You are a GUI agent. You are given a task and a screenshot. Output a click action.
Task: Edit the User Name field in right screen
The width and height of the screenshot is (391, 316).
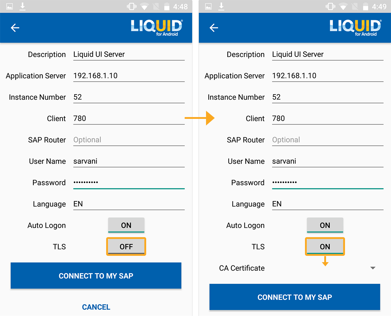click(328, 161)
